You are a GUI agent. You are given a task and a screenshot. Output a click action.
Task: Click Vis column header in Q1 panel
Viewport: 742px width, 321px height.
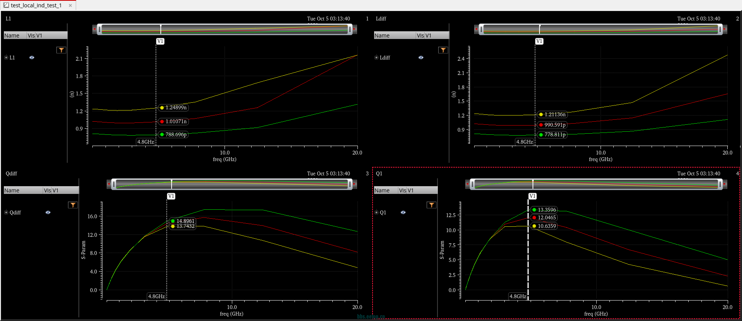point(403,190)
